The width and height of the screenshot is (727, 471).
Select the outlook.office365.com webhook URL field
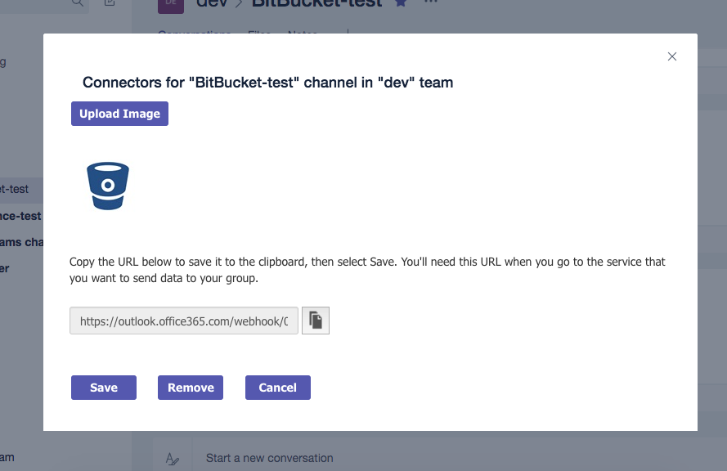pyautogui.click(x=184, y=321)
